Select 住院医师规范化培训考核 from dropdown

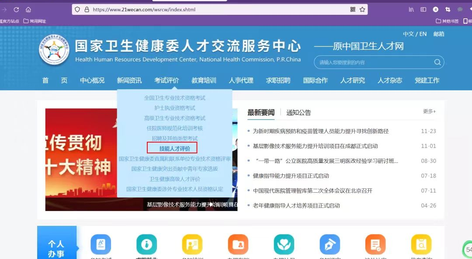pos(174,128)
